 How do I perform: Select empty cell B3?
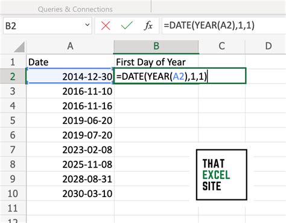[x=156, y=91]
